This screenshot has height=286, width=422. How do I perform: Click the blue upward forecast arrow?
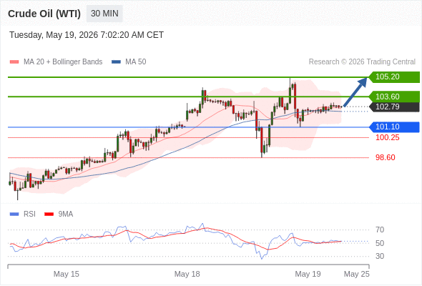pyautogui.click(x=355, y=92)
